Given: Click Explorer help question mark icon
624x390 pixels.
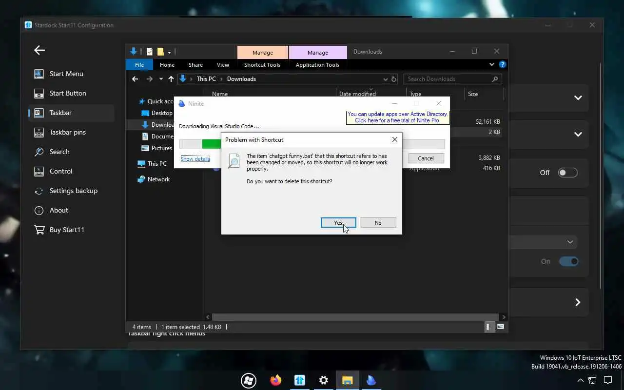Looking at the screenshot, I should [503, 64].
